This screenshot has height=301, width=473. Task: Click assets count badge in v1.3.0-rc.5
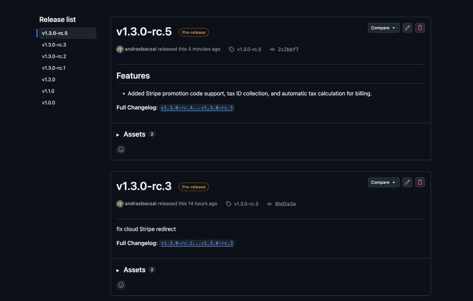pyautogui.click(x=152, y=134)
